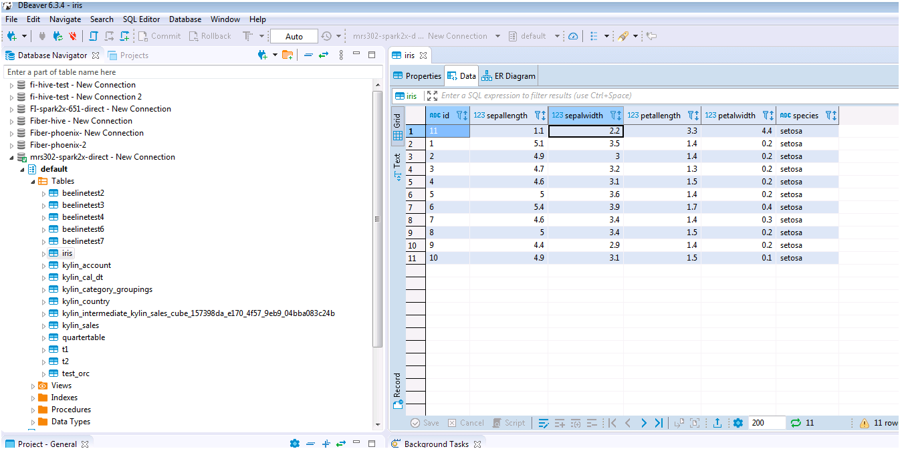Collapse all nodes in Database Navigator

point(308,55)
